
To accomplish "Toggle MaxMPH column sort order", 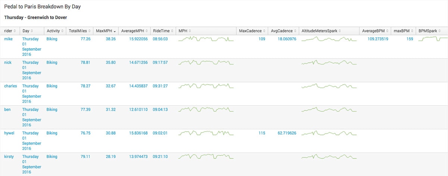I will point(106,31).
